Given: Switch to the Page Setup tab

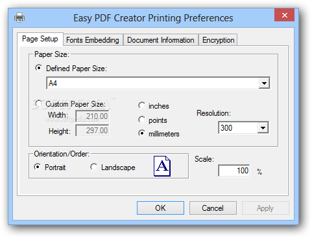Looking at the screenshot, I should (x=40, y=39).
